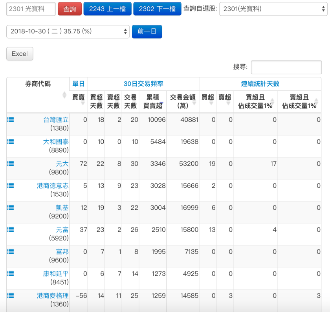Open the 2018-10-30 date dropdown
The height and width of the screenshot is (312, 330).
[68, 31]
